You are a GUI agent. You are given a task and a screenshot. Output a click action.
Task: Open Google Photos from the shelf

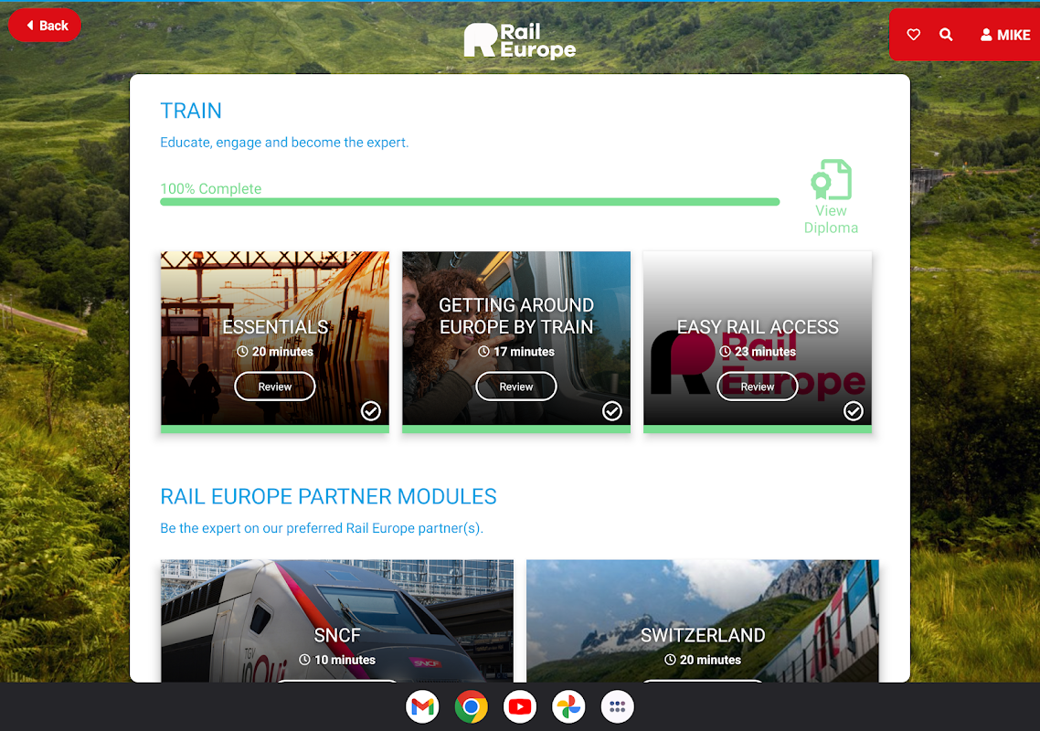point(568,707)
